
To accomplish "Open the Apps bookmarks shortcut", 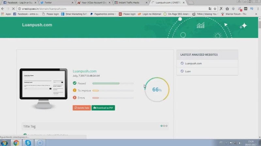I will click(x=6, y=14).
